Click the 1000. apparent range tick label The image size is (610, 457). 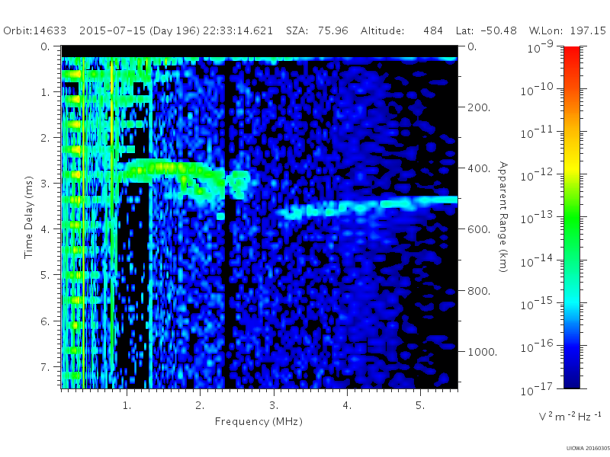point(482,352)
